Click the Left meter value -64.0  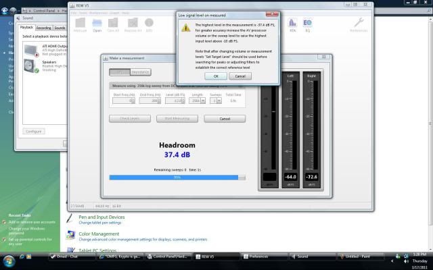290,177
